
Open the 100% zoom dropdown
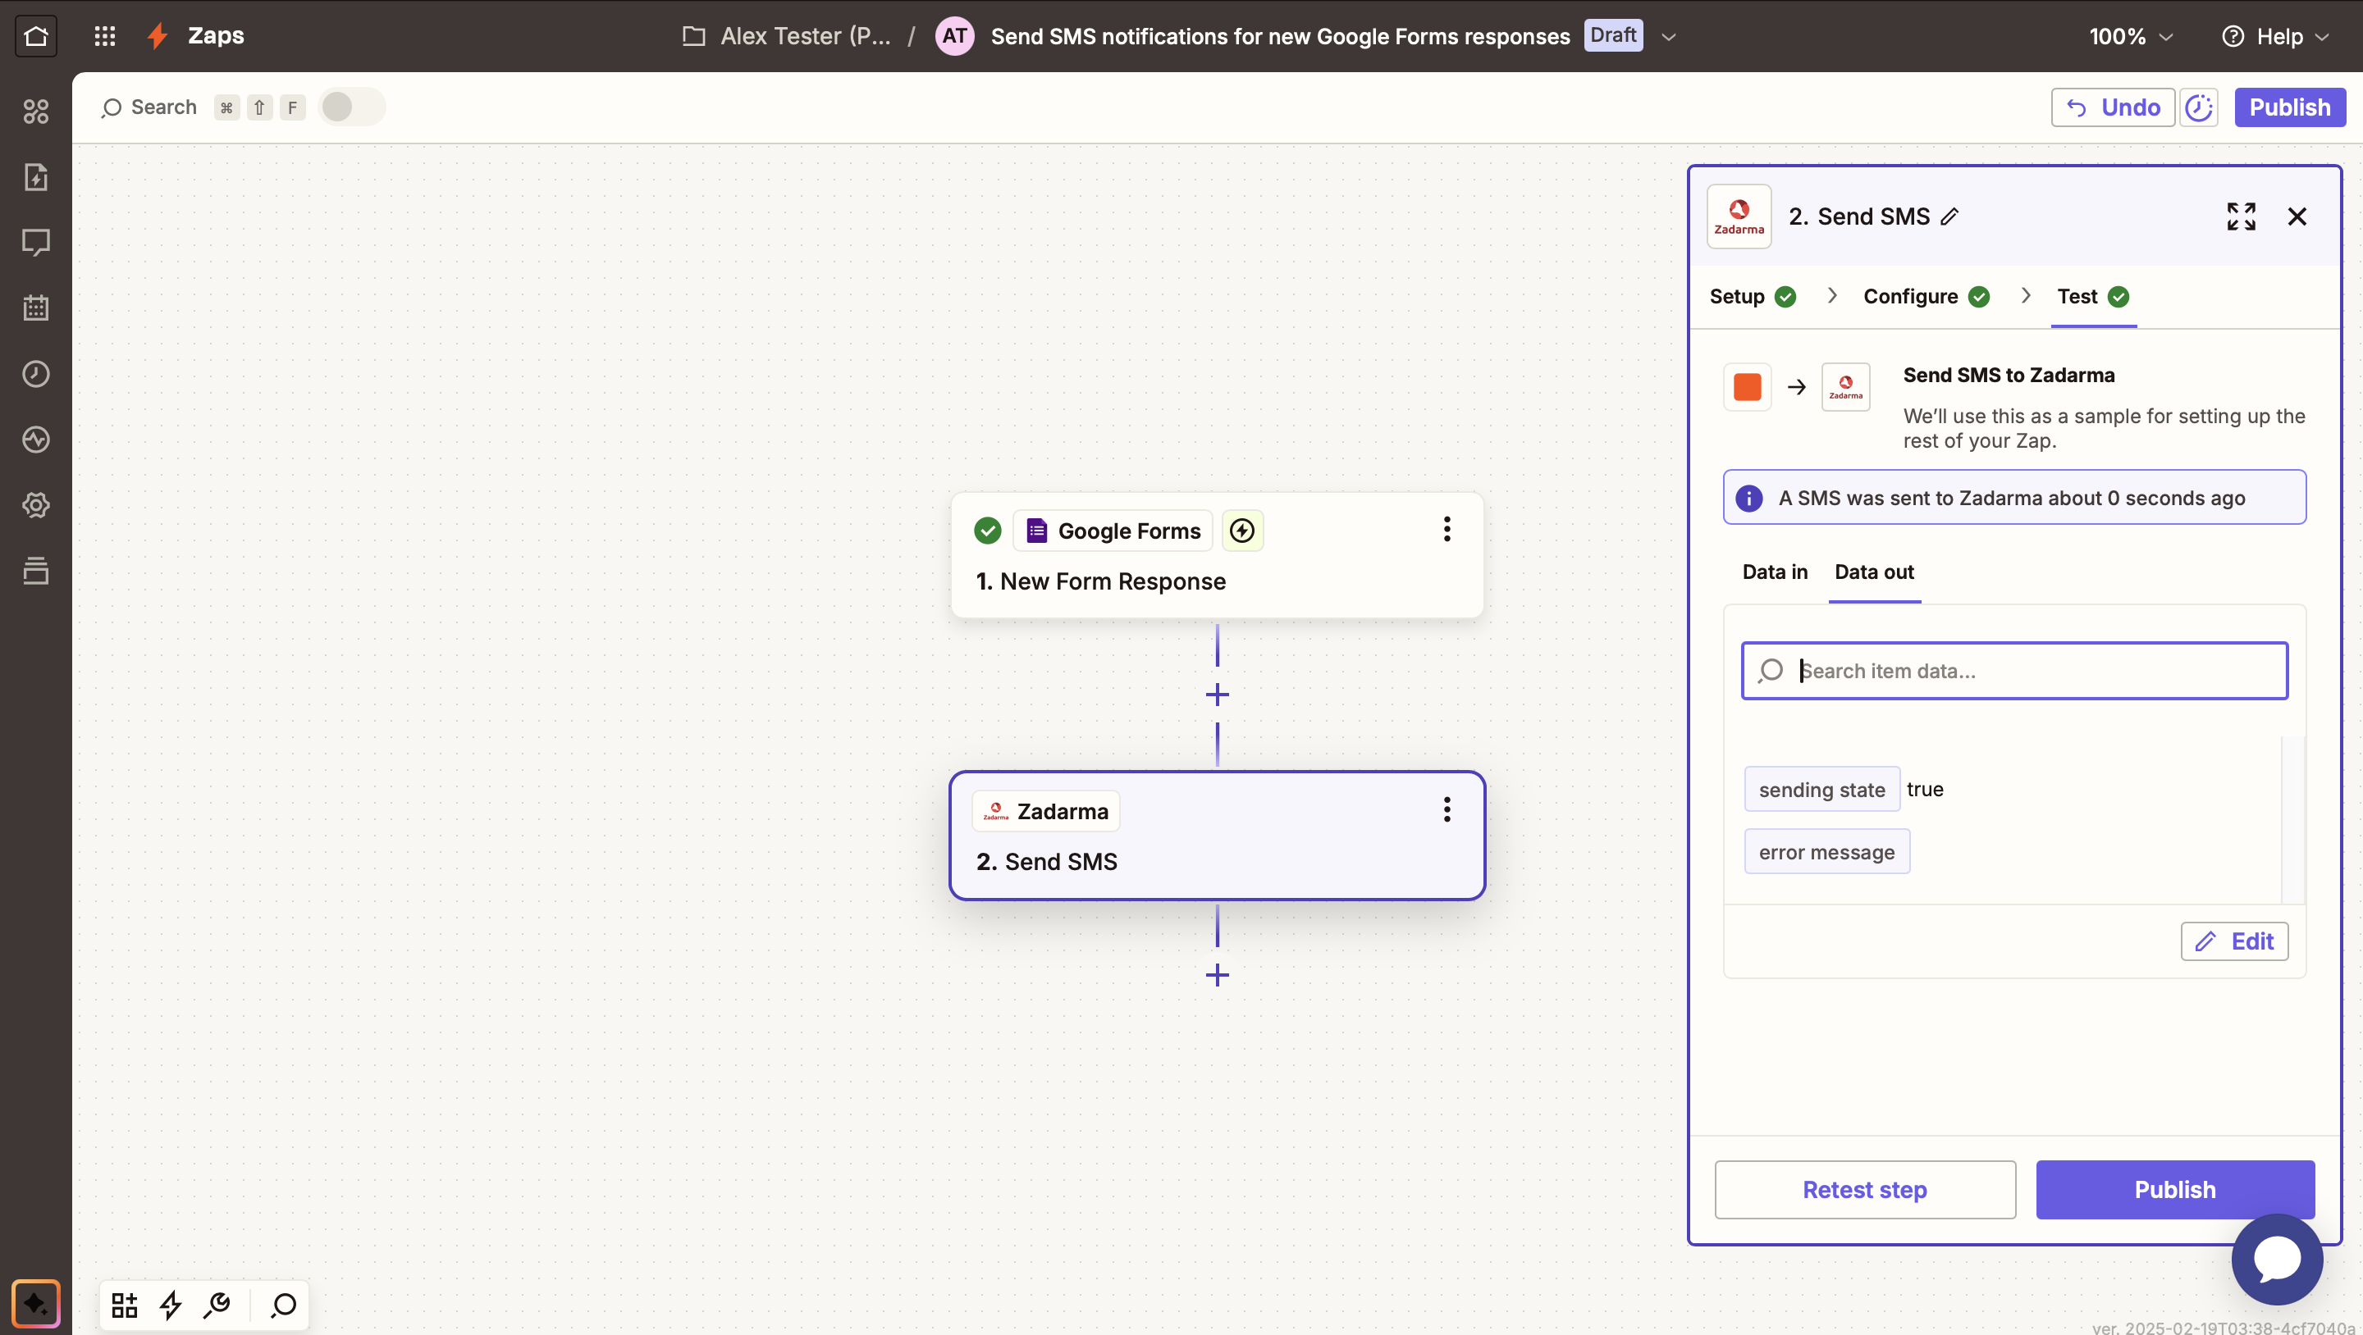click(x=2131, y=37)
